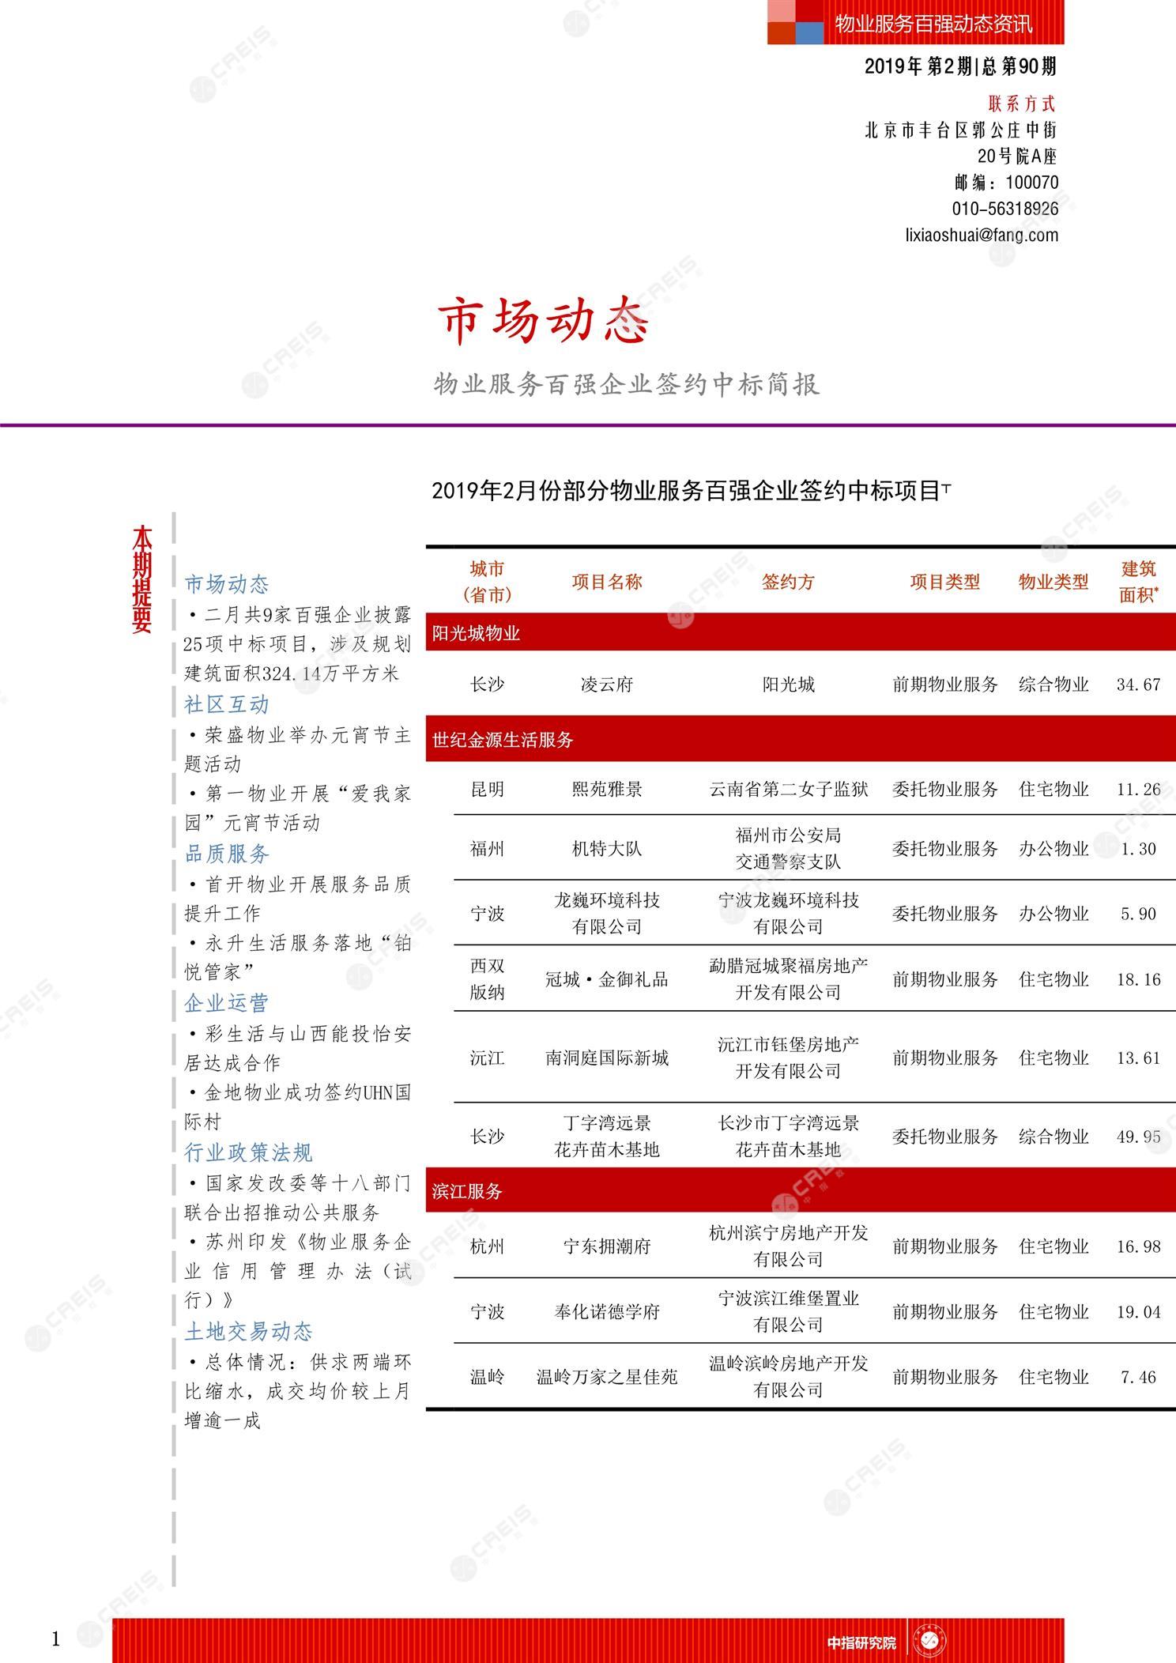Click the cell 福州市公安局交通警察支队
Viewport: 1176px width, 1663px height.
click(x=788, y=849)
